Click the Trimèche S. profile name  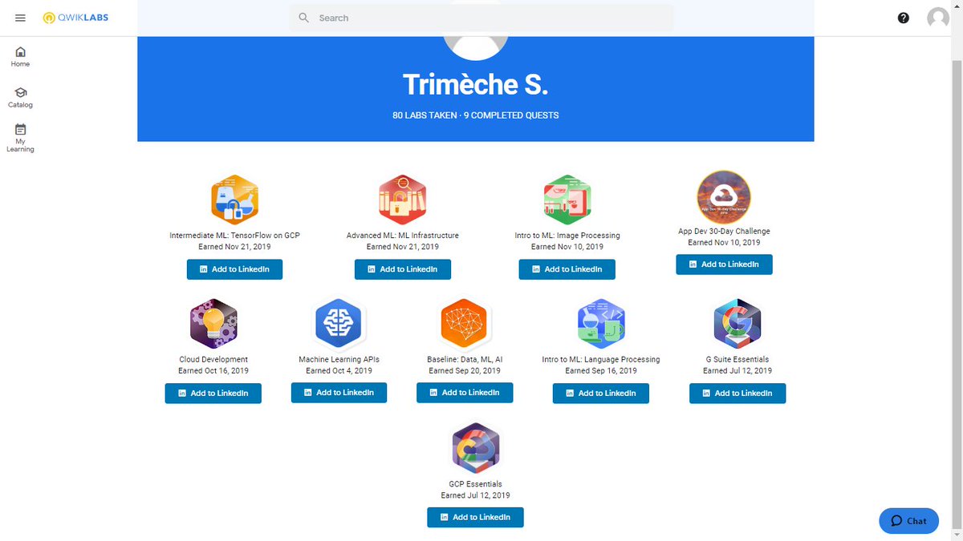pos(475,84)
